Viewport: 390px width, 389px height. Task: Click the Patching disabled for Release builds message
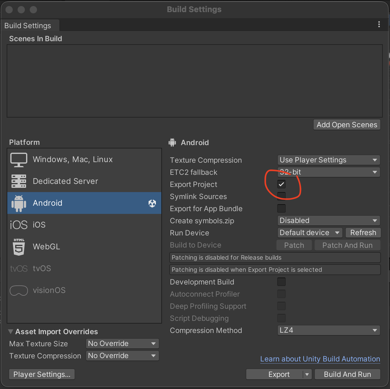pos(275,258)
